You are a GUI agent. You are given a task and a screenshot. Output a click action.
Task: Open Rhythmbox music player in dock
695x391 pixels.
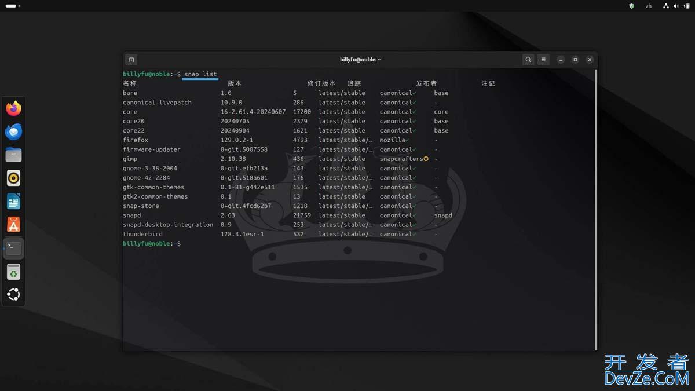[14, 178]
